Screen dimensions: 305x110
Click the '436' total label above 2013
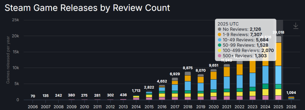[123, 95]
